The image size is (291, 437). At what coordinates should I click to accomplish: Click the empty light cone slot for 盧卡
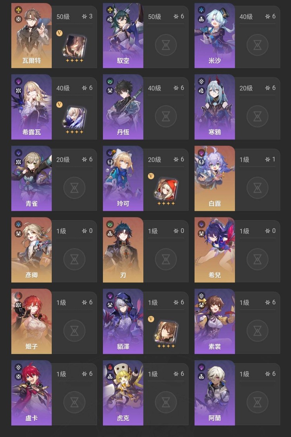tap(74, 402)
